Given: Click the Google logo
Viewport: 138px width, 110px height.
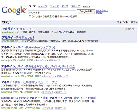Looking at the screenshot, I should (x=14, y=11).
